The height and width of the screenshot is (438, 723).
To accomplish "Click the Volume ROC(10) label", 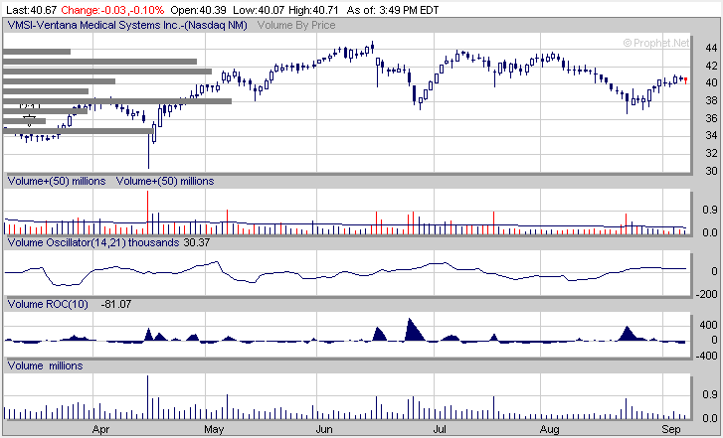I will tap(48, 304).
